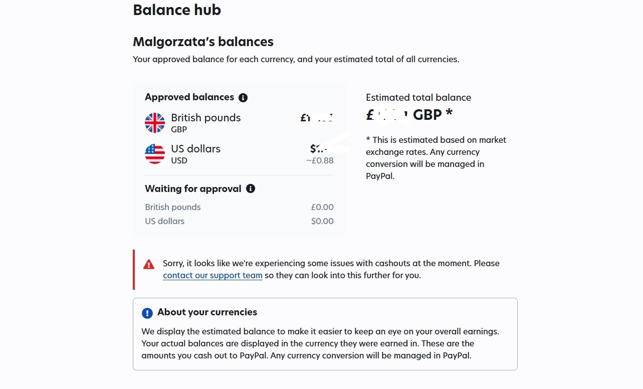Click the red warning triangle icon
Viewport: 643px width, 389px height.
(149, 265)
